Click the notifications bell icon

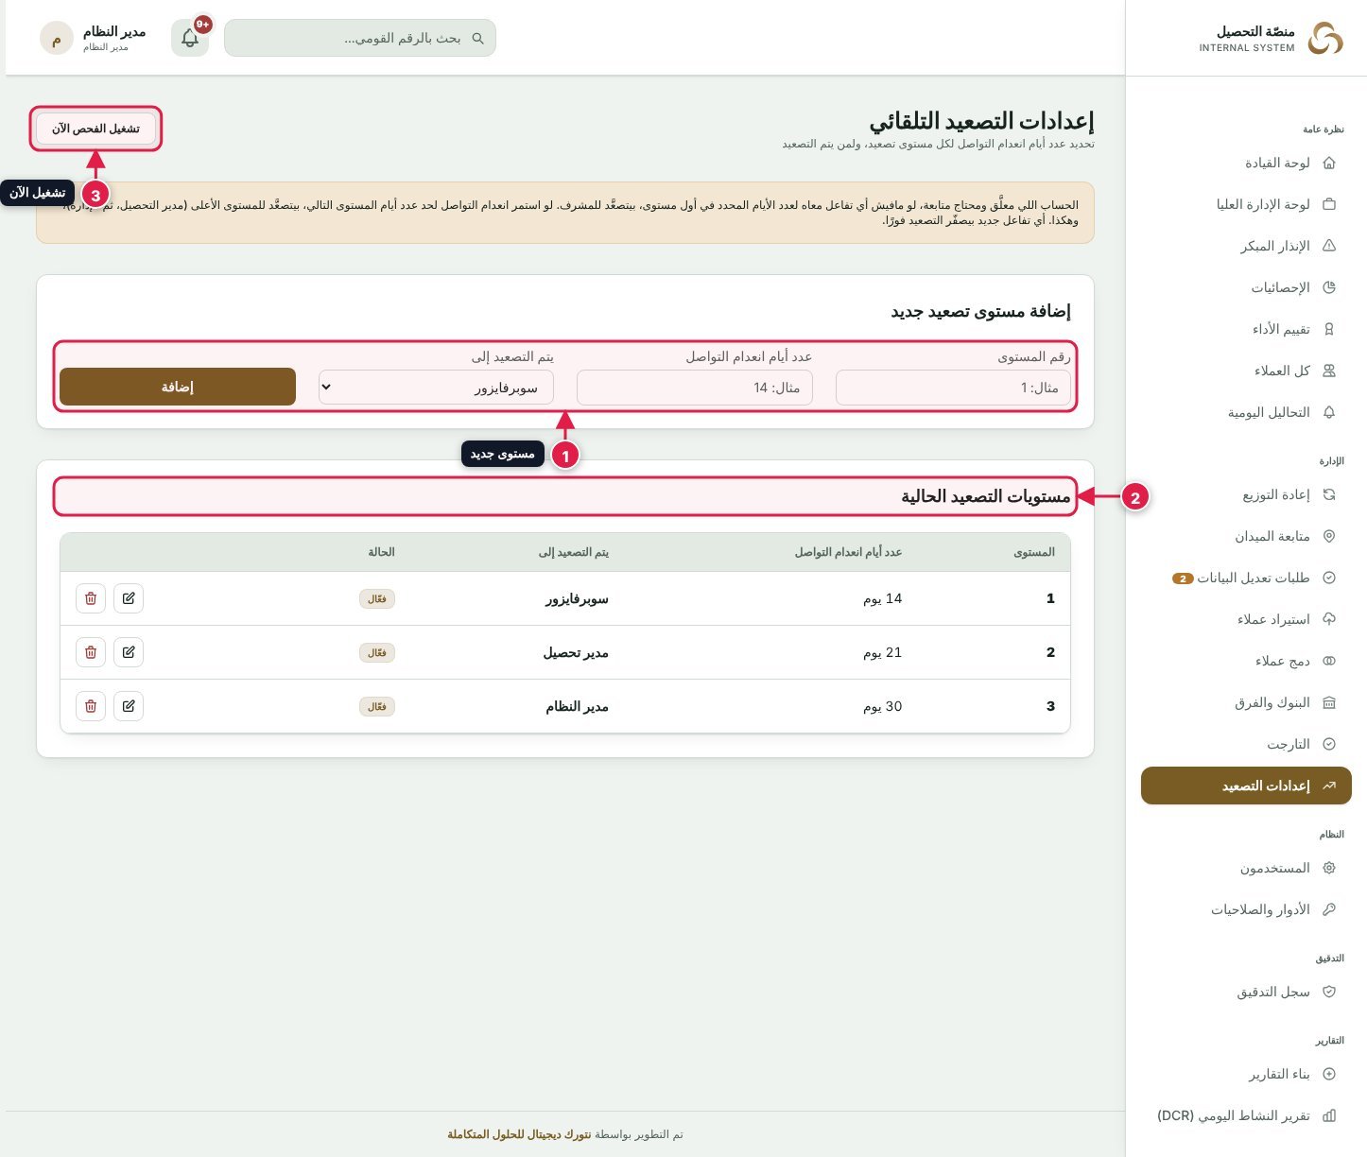coord(190,38)
